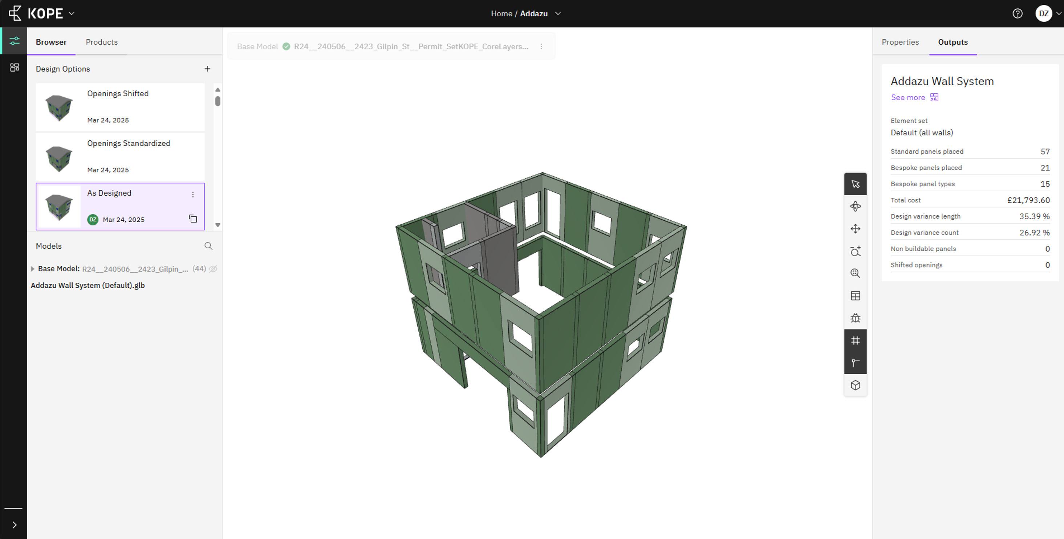
Task: Click Standard panels placed row
Action: coord(970,151)
